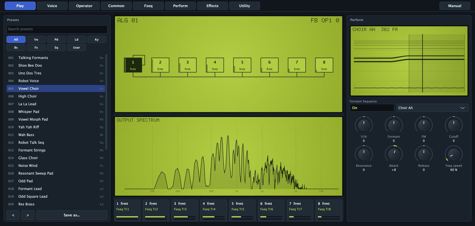Open the Utility tab
The width and height of the screenshot is (475, 226).
(245, 6)
